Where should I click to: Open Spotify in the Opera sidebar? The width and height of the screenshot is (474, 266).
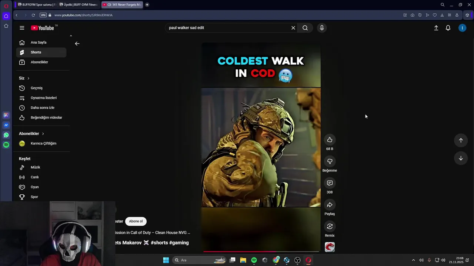(x=6, y=145)
